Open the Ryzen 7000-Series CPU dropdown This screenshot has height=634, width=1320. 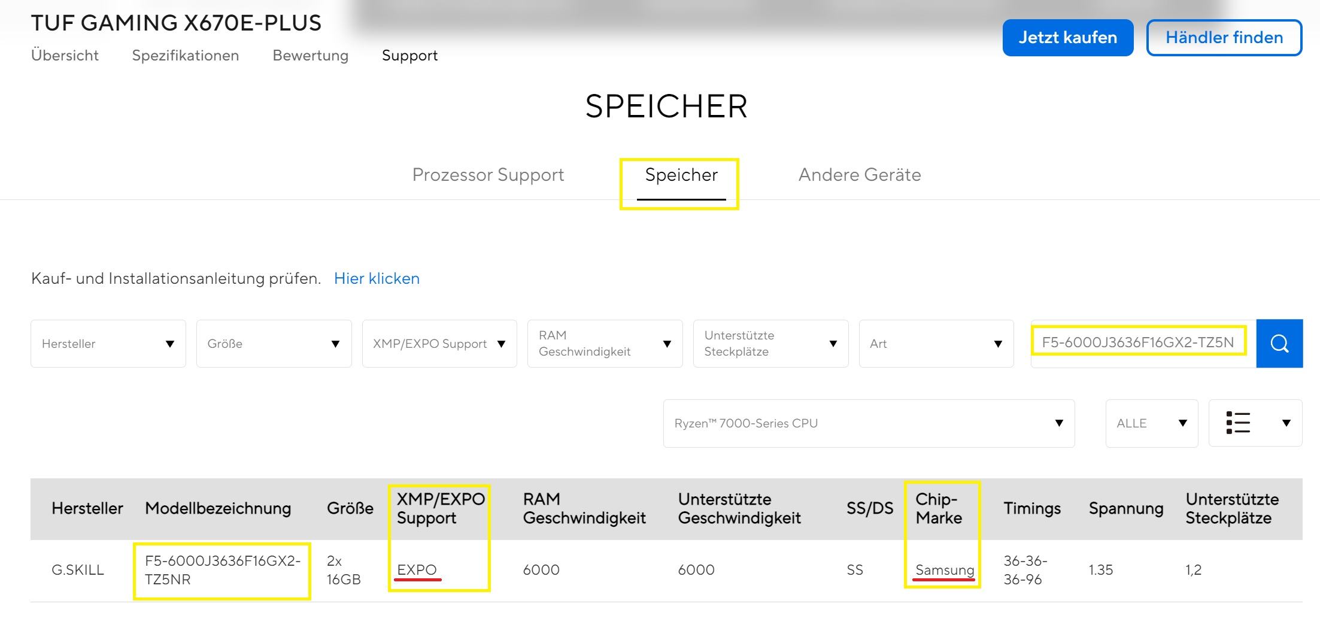pos(869,423)
